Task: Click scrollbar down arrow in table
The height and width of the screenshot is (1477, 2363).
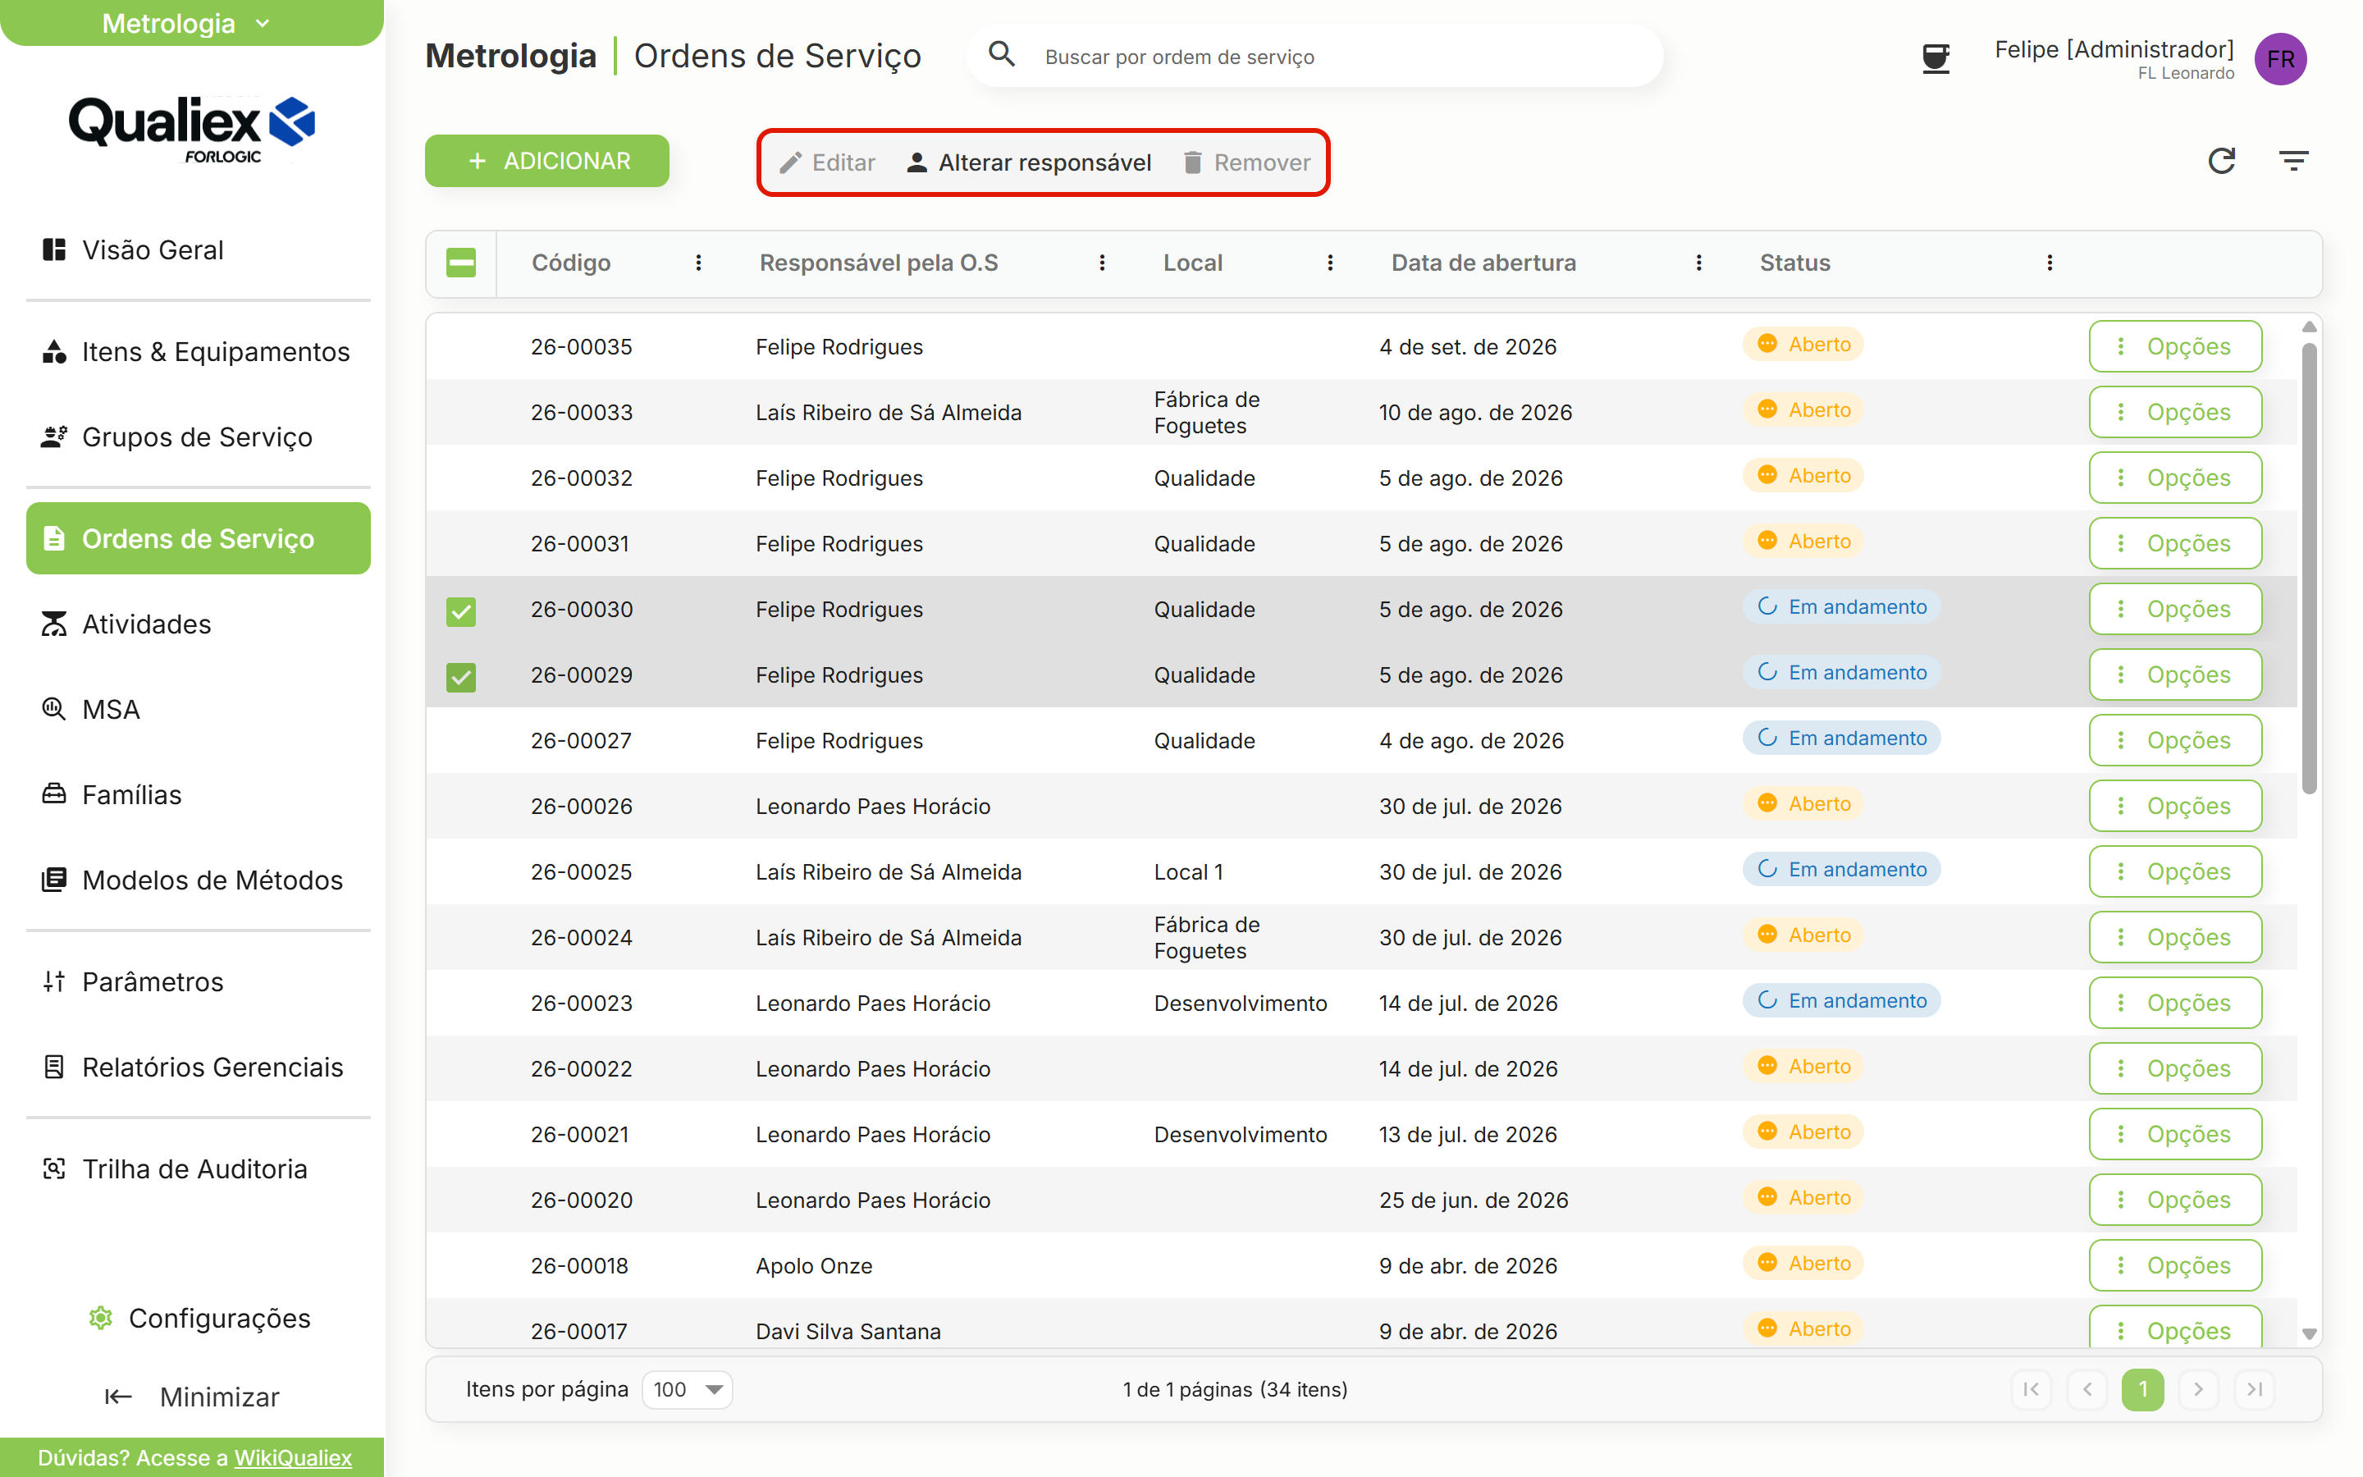Action: (x=2308, y=1333)
